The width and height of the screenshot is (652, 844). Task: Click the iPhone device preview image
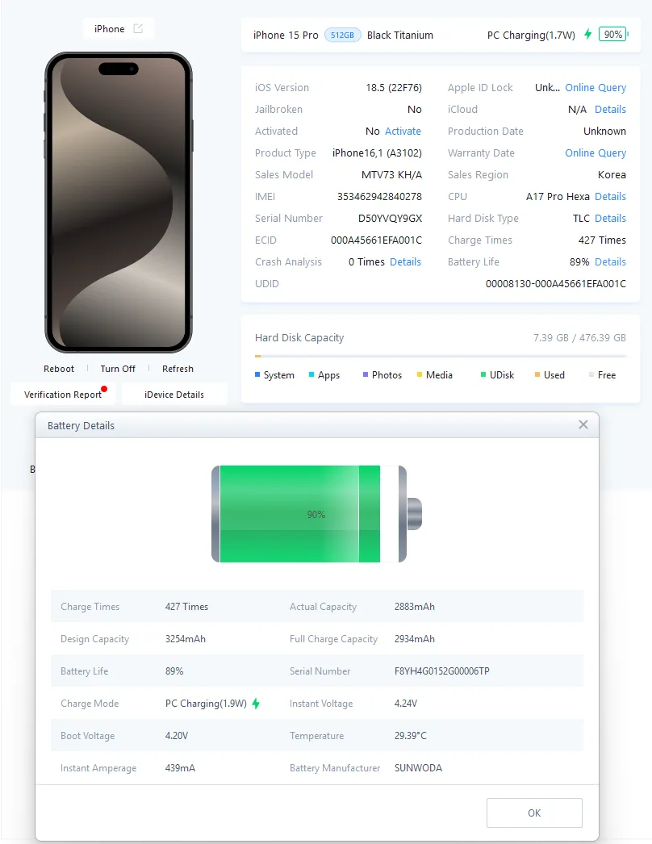tap(119, 203)
